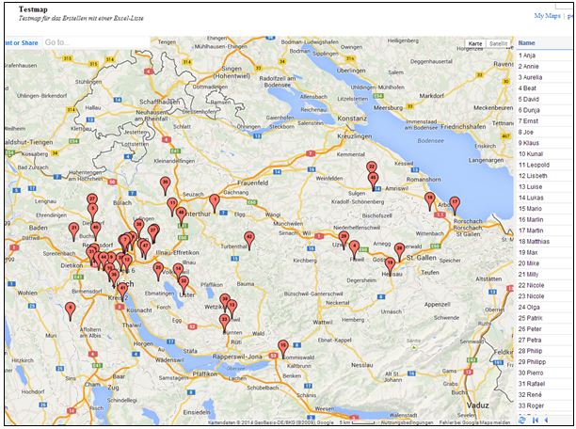The image size is (576, 429).
Task: Jump to first page of name list
Action: [x=536, y=420]
